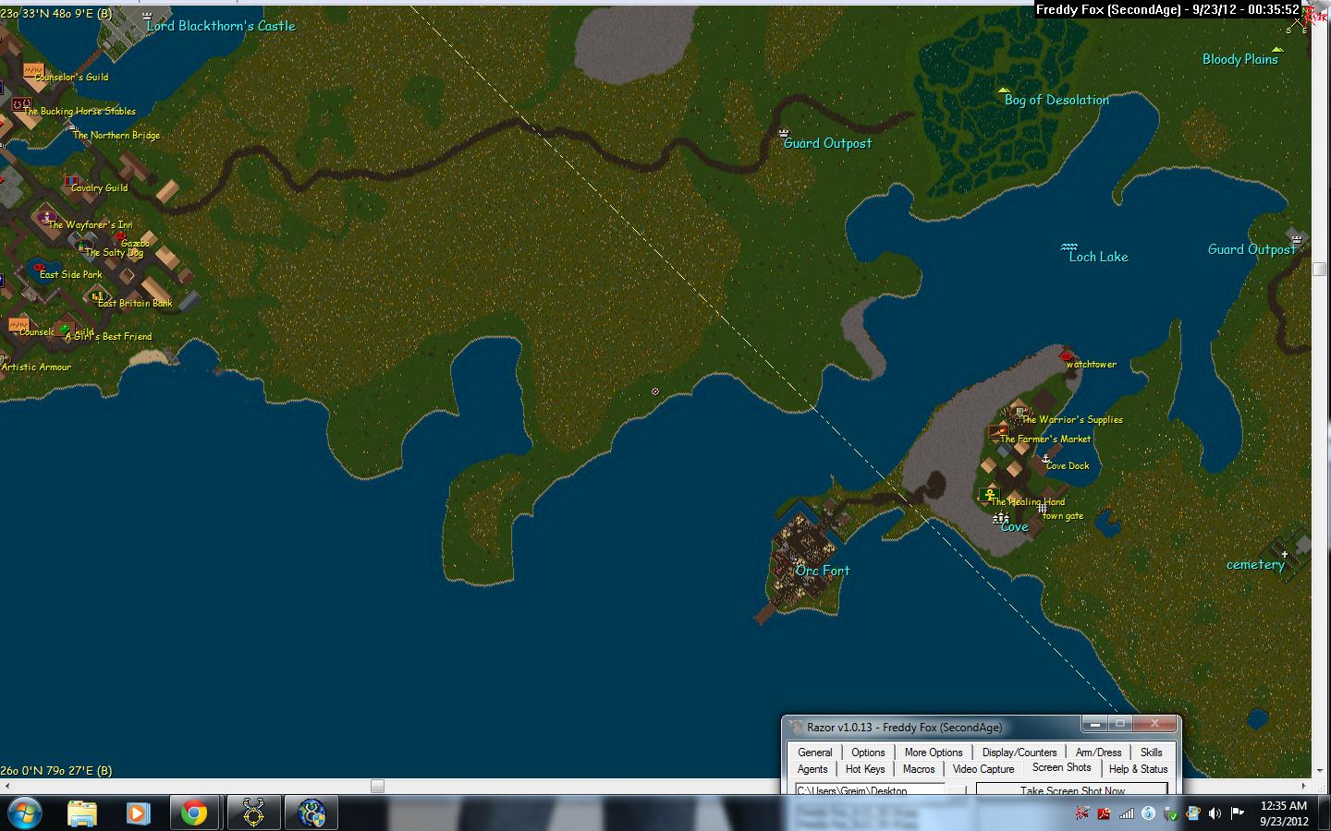Select the watchtower red eye marker
The image size is (1331, 831).
coord(1066,356)
